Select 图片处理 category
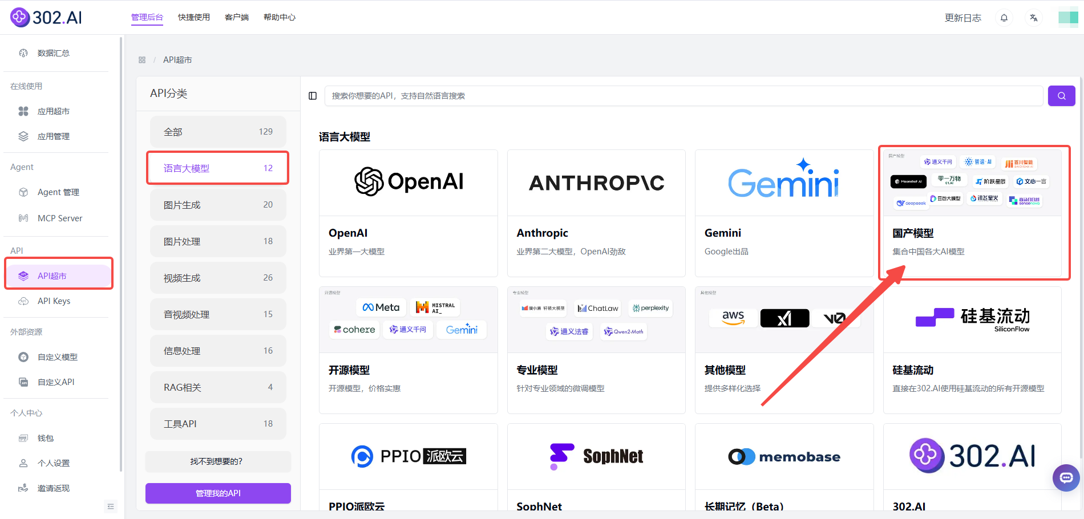 [x=218, y=241]
